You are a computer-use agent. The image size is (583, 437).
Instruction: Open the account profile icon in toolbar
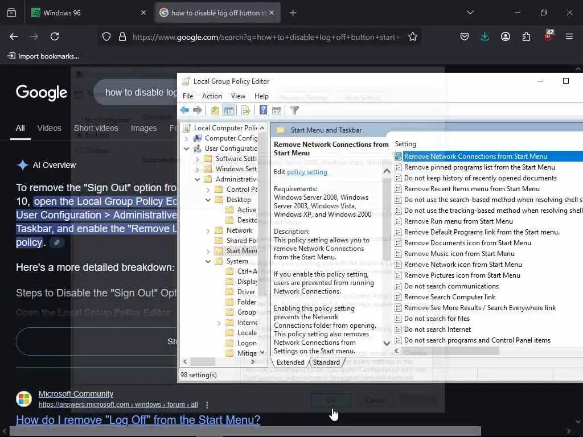tap(505, 36)
